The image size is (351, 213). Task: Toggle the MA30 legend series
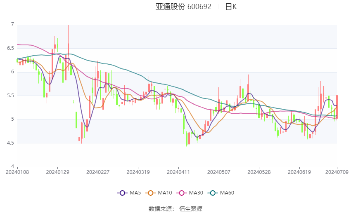[190, 193]
